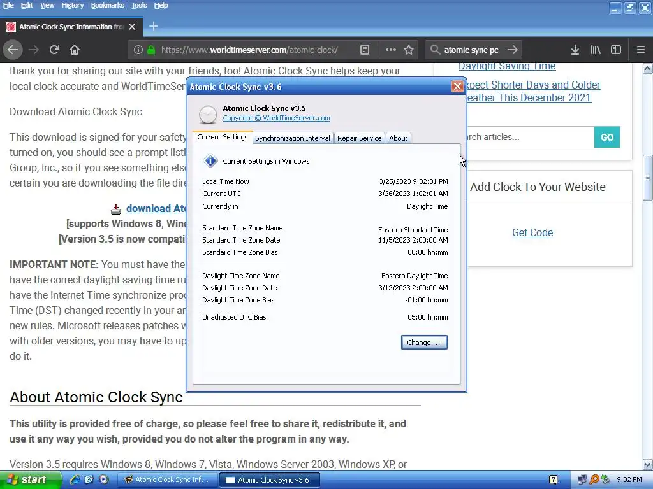Open the Firefox hamburger menu
This screenshot has height=489, width=653.
pyautogui.click(x=641, y=50)
